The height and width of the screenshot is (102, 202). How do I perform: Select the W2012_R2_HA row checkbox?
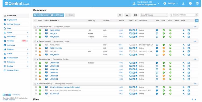(x=36, y=48)
